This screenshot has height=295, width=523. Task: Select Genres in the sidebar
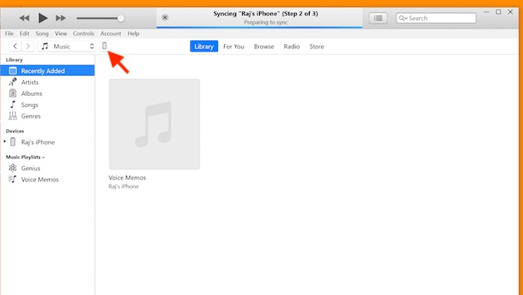pos(47,116)
